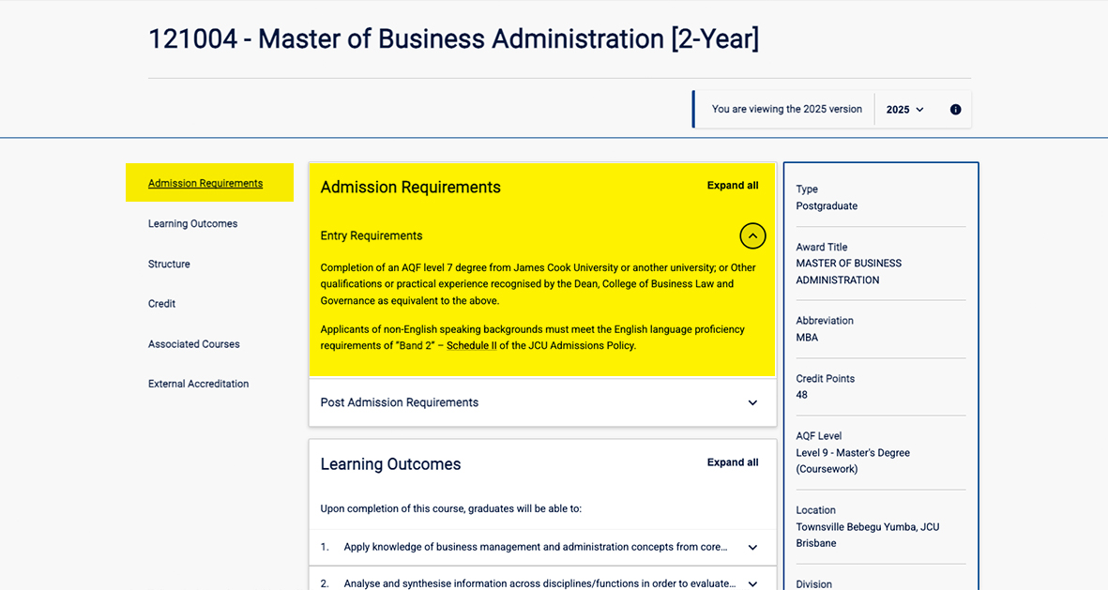Click Expand all in Learning Outcomes
The image size is (1108, 590).
(733, 462)
